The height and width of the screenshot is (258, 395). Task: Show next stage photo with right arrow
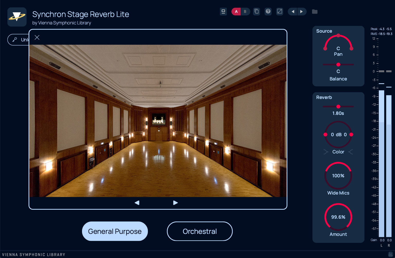pos(175,203)
